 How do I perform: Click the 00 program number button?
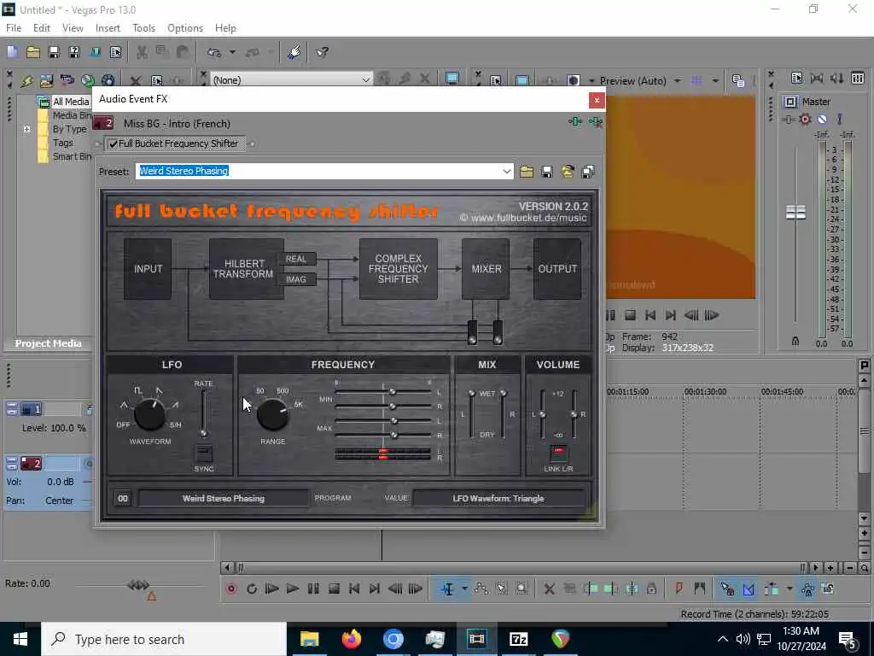pyautogui.click(x=123, y=499)
